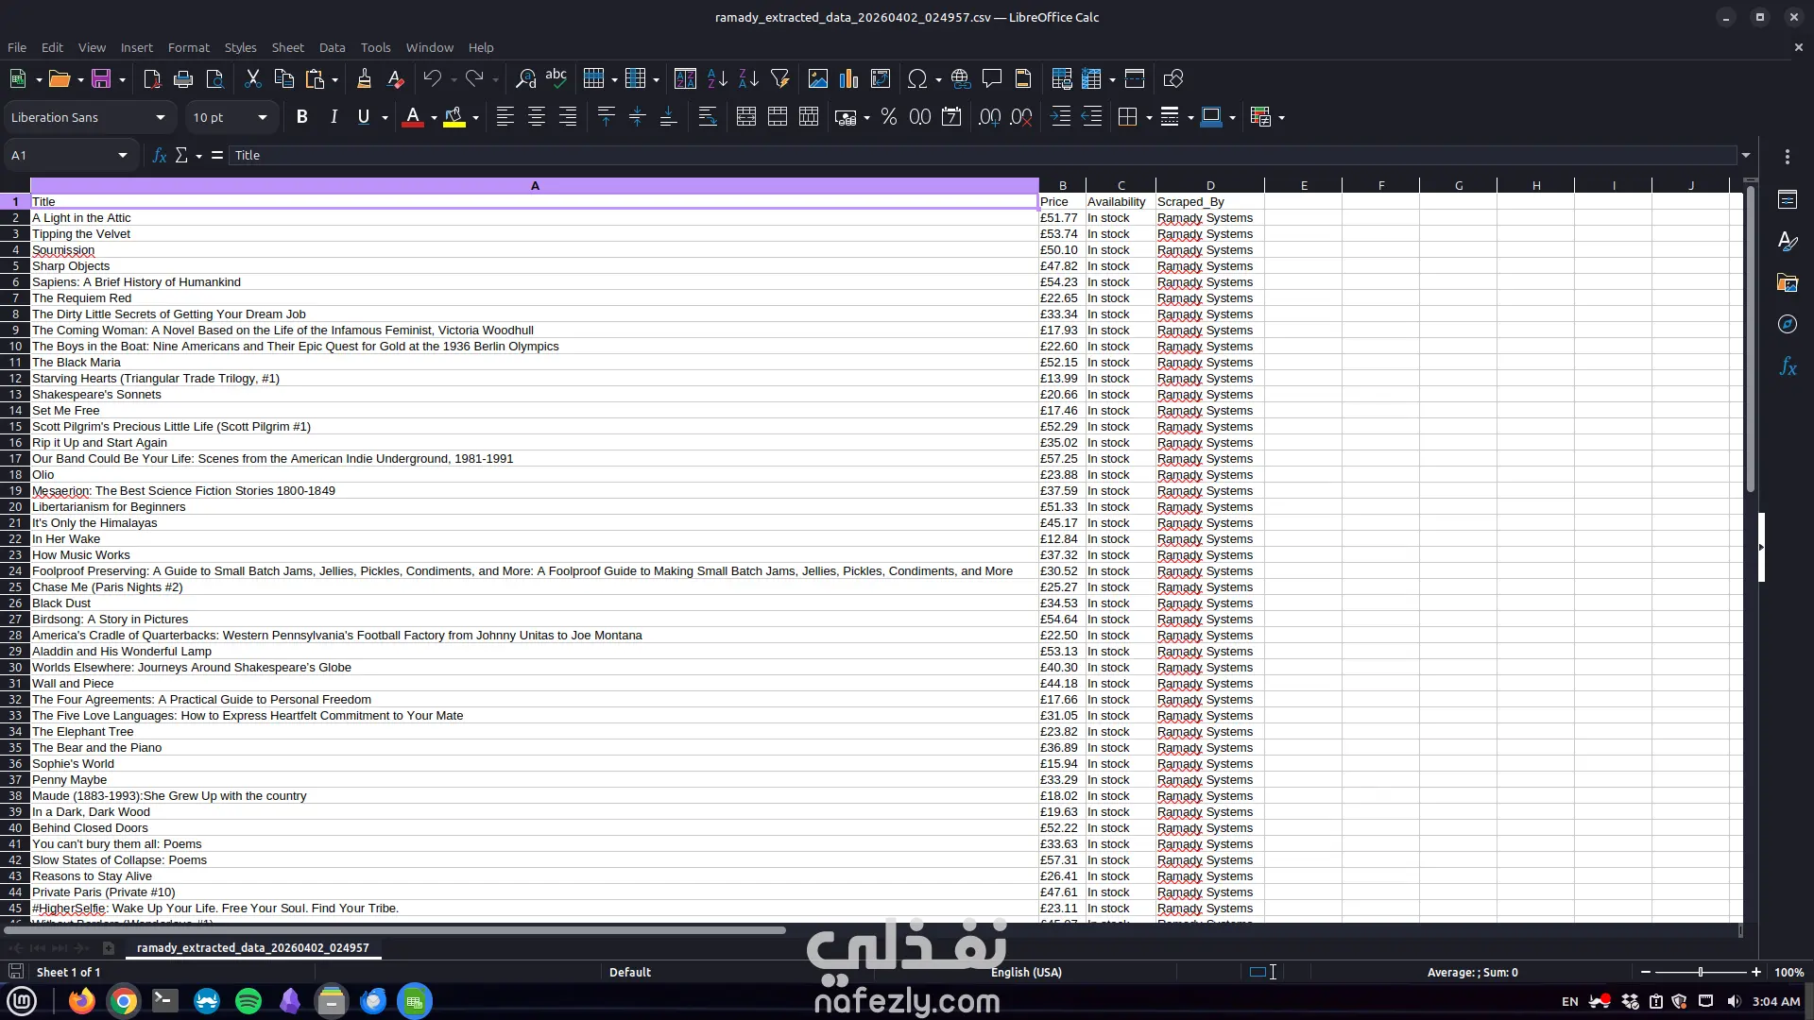Open the Function Wizard
The image size is (1814, 1020).
(x=160, y=156)
